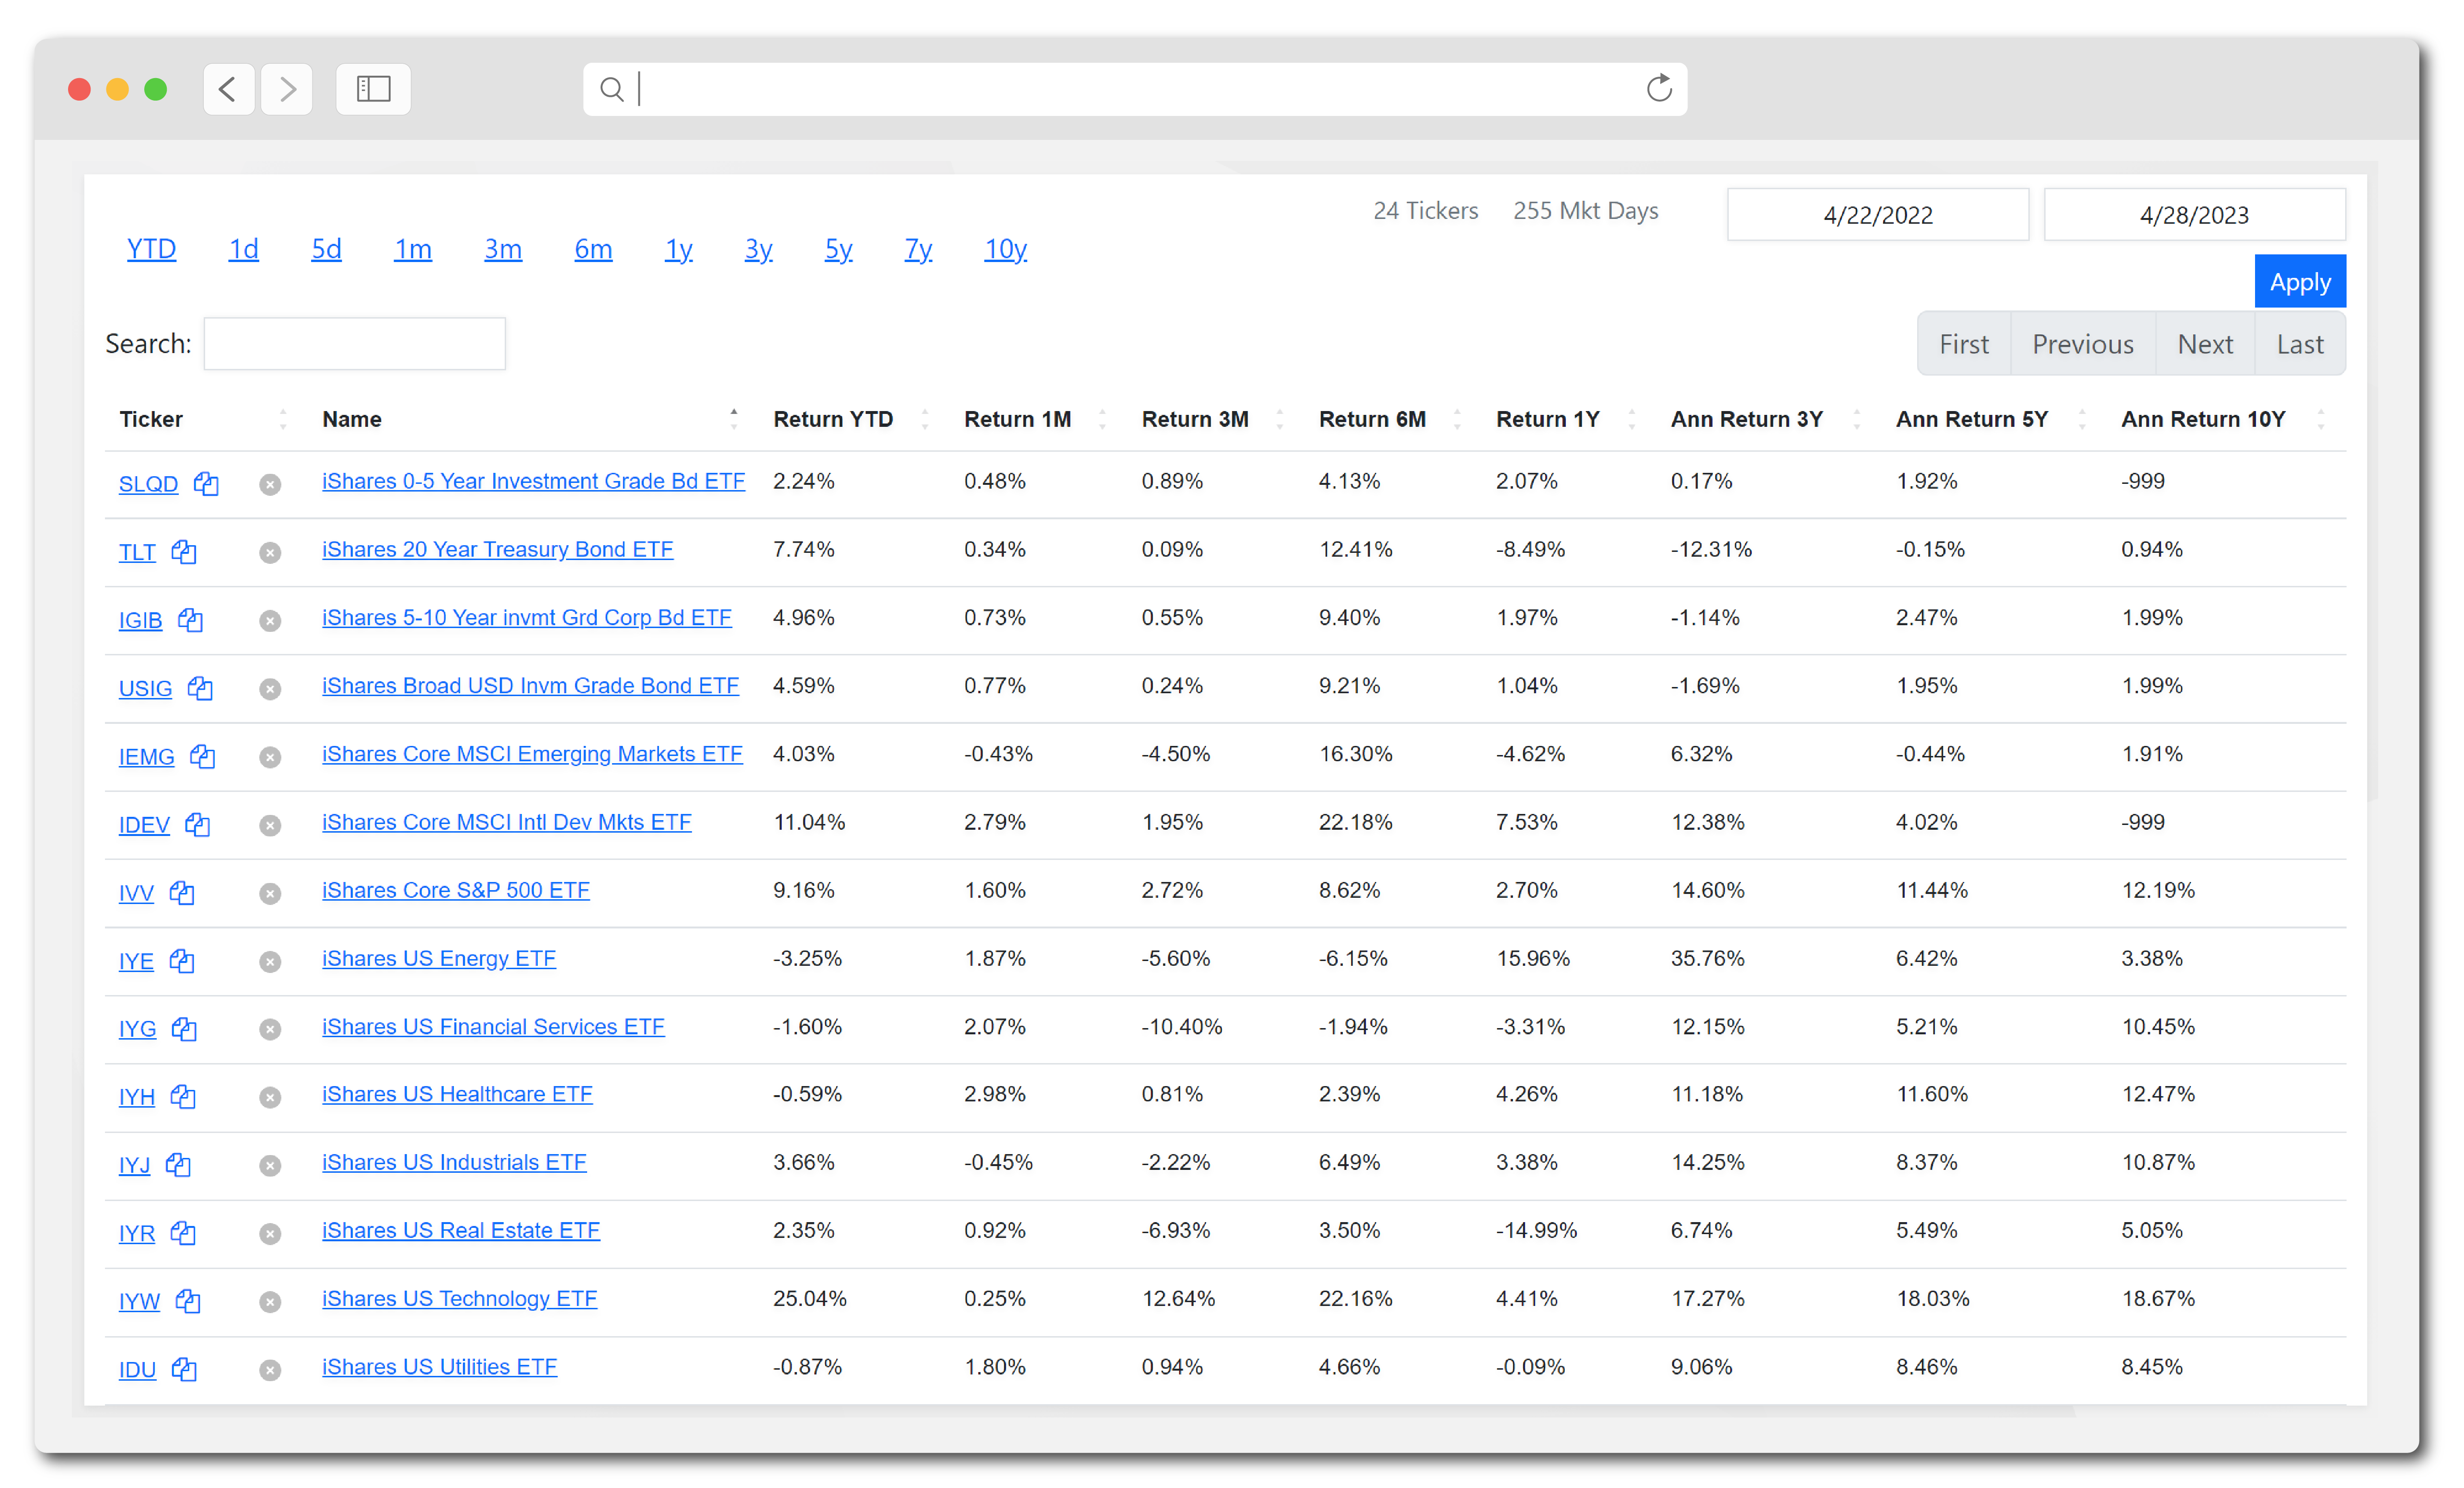Remove the SLQD row with its x icon
This screenshot has width=2464, height=1488.
tap(270, 485)
